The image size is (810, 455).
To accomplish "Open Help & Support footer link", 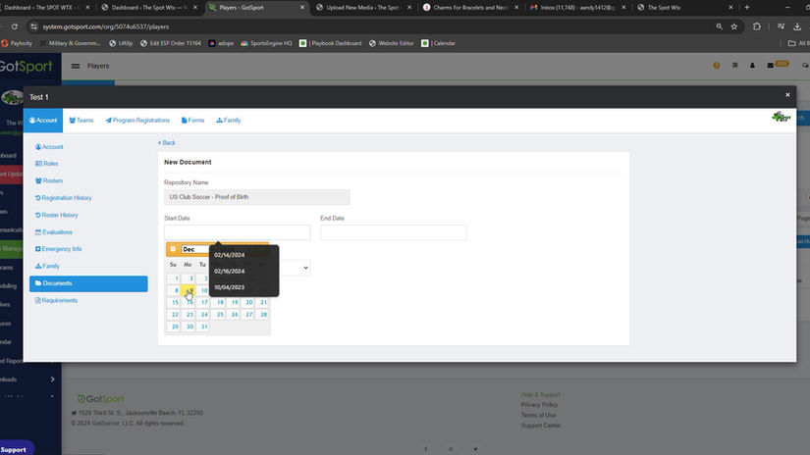I will [540, 394].
